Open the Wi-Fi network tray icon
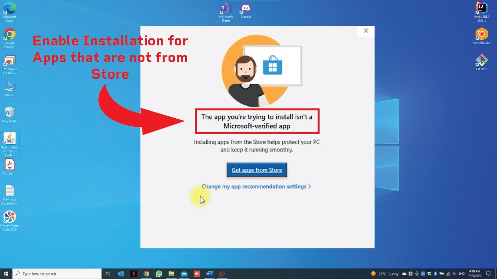This screenshot has width=497, height=279. pyautogui.click(x=448, y=274)
